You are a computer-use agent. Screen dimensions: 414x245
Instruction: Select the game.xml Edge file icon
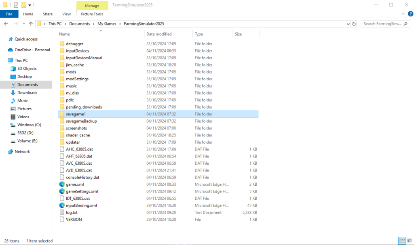coord(62,184)
